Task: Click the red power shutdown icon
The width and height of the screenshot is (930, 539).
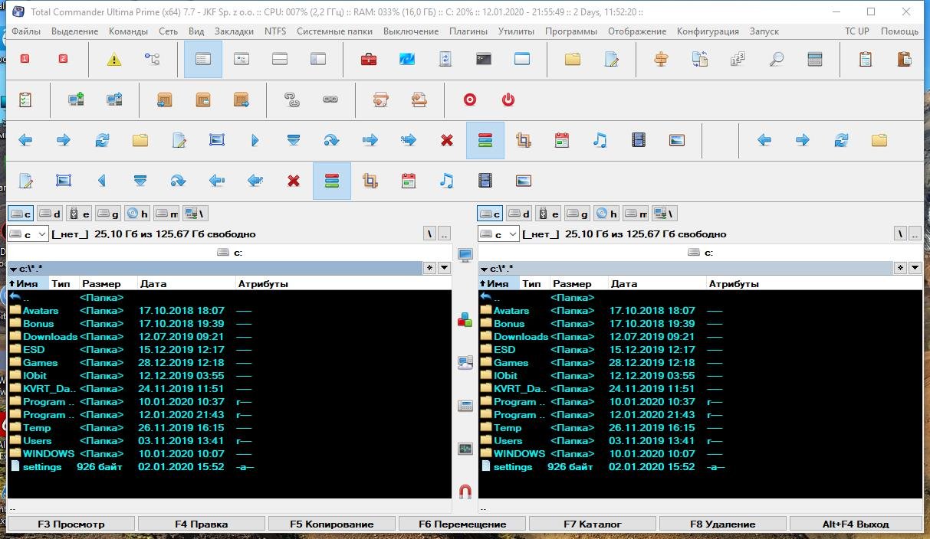Action: pos(508,100)
